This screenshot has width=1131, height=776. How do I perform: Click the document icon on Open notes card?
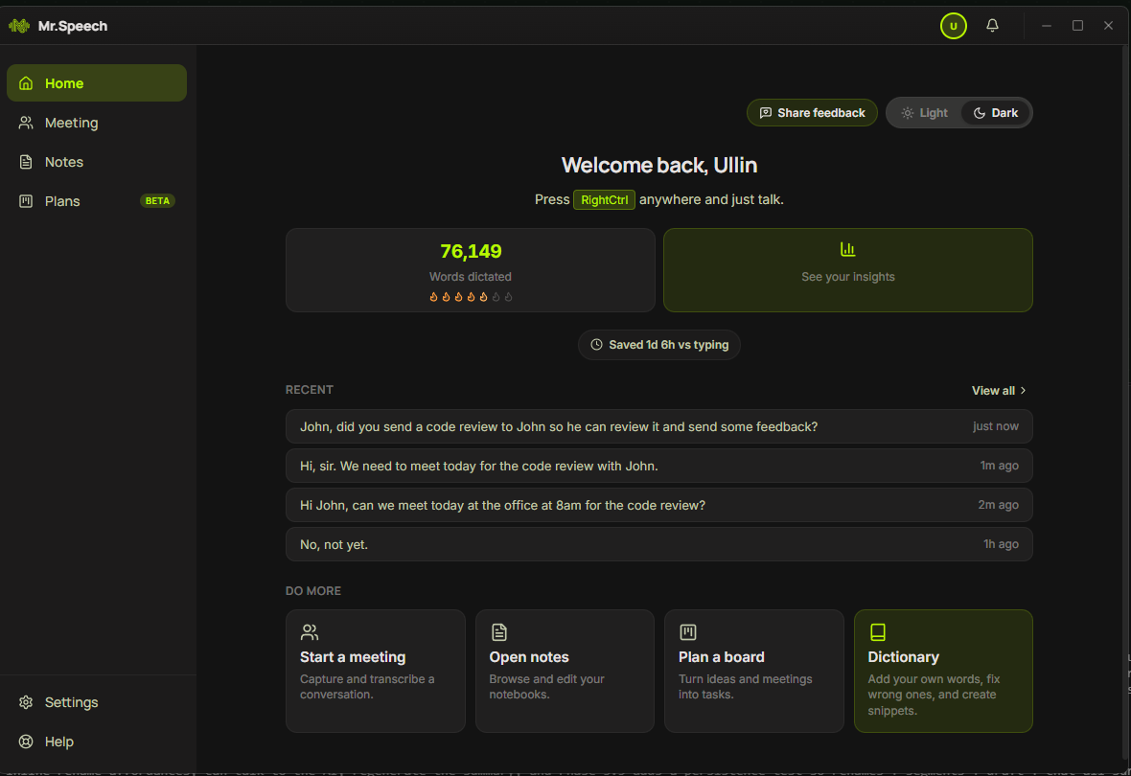(499, 632)
